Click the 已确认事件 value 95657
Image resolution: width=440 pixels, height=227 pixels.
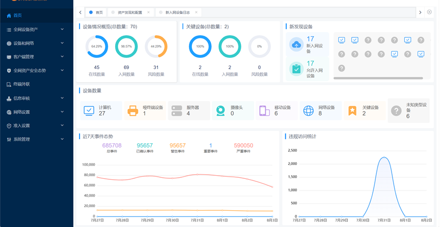click(145, 146)
